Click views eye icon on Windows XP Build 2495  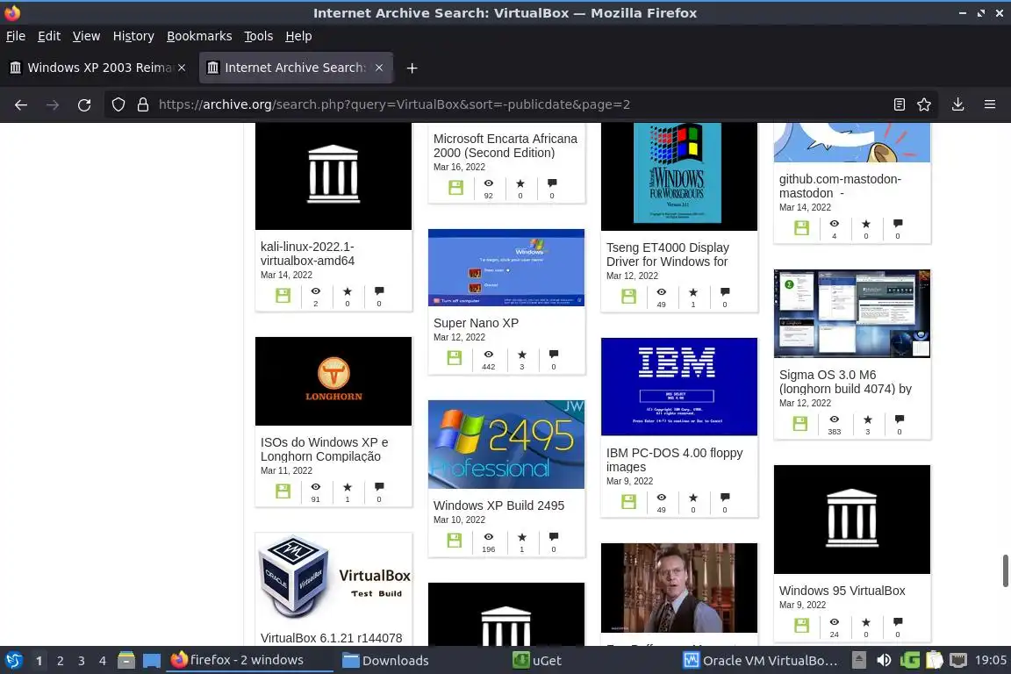click(489, 537)
